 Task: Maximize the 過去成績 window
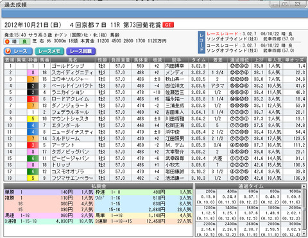click(286, 4)
